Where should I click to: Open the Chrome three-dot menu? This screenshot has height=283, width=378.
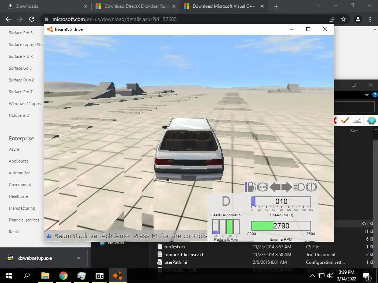click(370, 19)
